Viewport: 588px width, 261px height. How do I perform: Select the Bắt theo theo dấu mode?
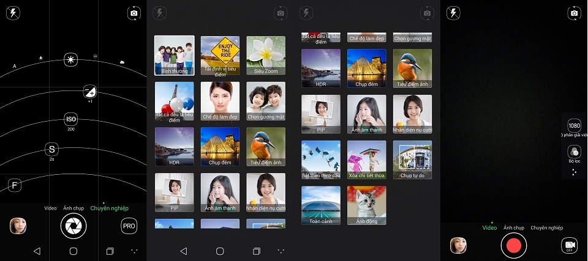[x=321, y=160]
